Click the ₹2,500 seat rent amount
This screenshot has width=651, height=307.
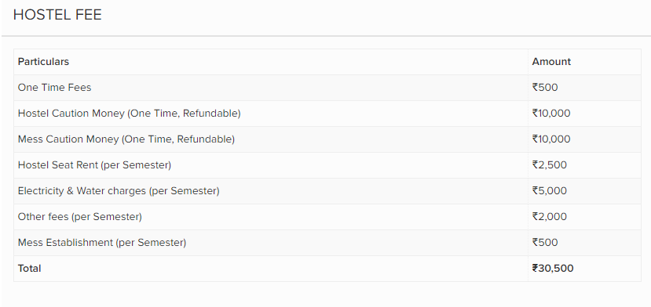549,165
